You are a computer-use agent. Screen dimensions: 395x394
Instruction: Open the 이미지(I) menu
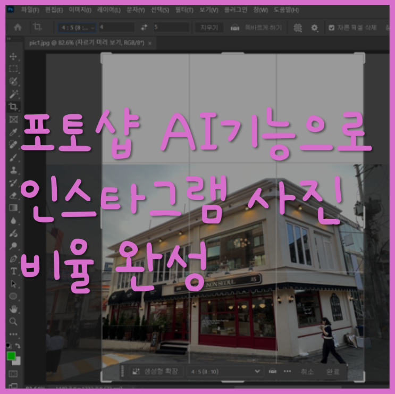click(80, 10)
